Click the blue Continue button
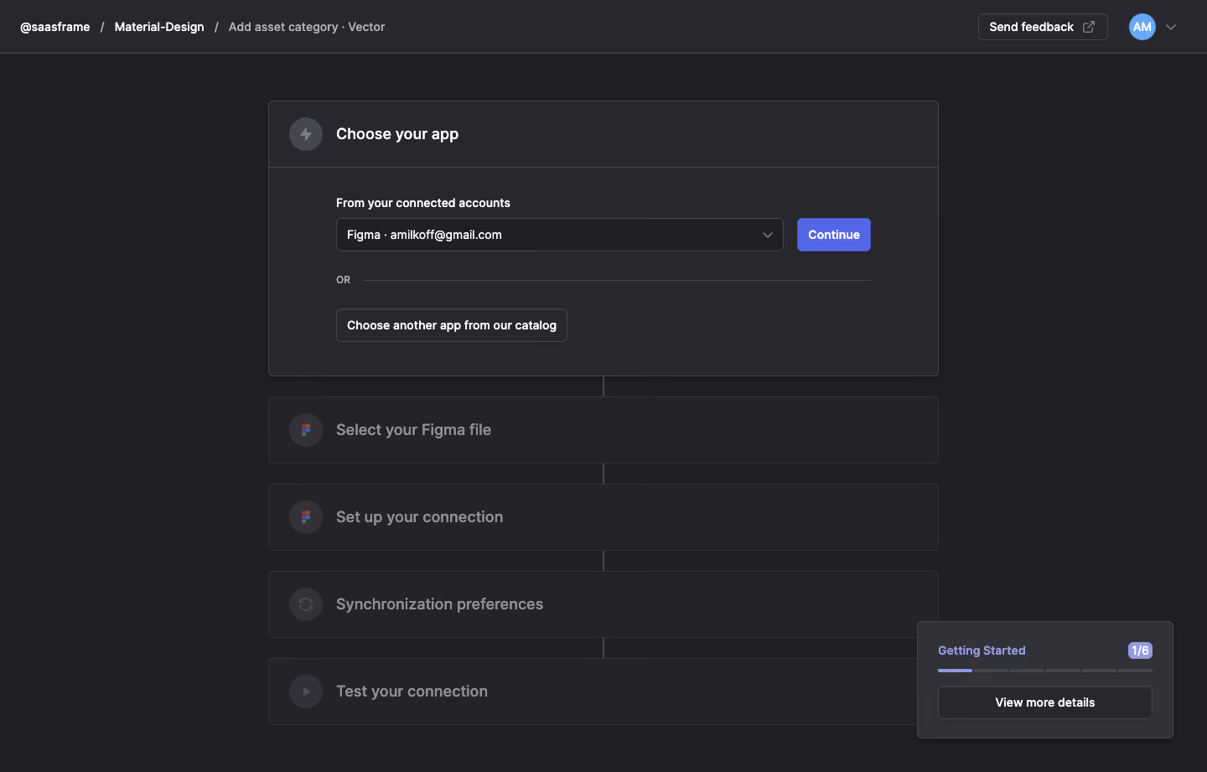 834,235
